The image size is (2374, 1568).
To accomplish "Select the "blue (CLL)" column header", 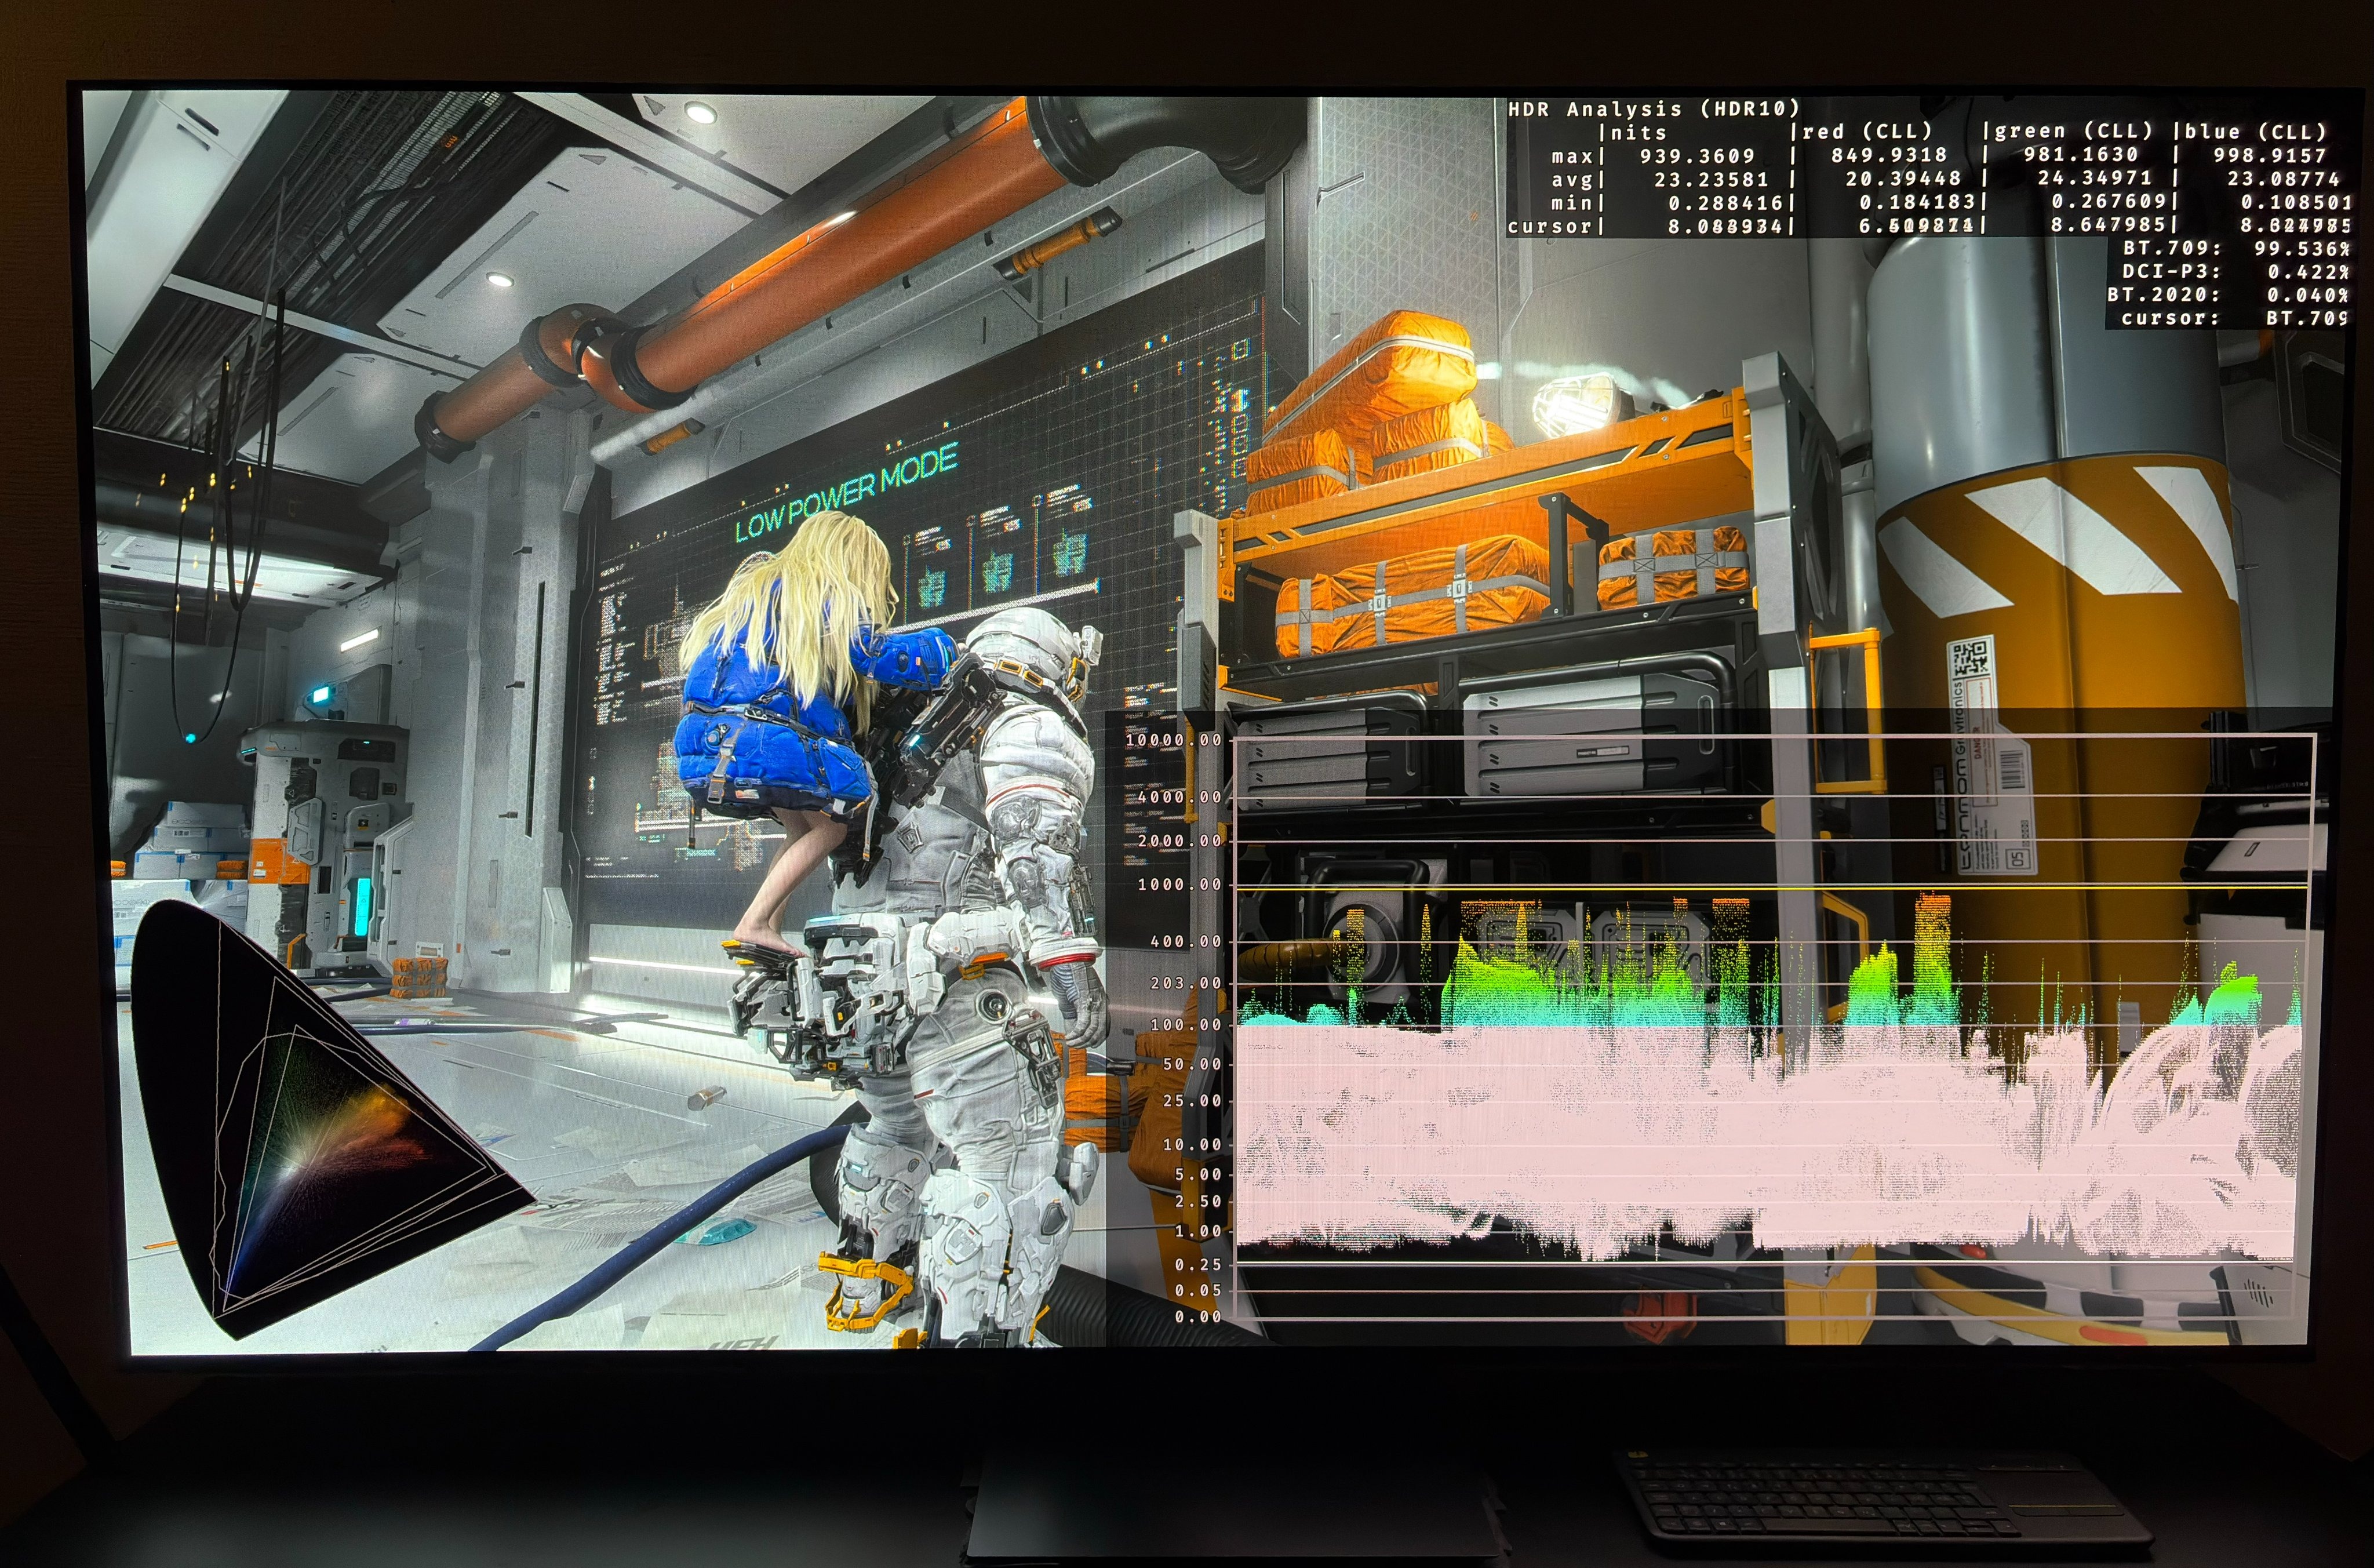I will point(2256,131).
